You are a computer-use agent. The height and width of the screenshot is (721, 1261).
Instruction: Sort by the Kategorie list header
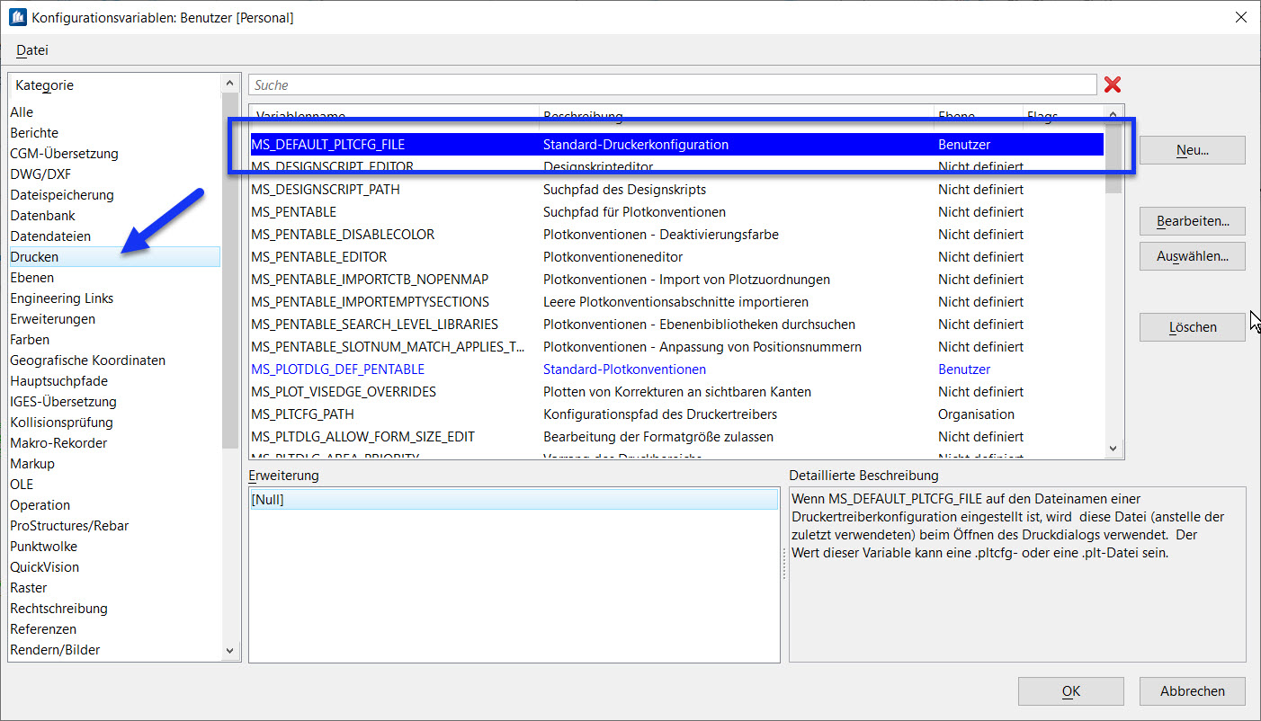(x=114, y=85)
